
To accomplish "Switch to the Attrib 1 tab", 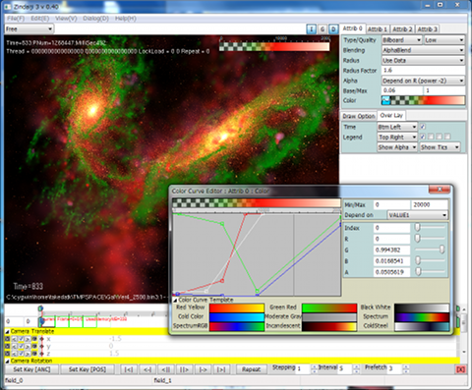I will [x=378, y=29].
